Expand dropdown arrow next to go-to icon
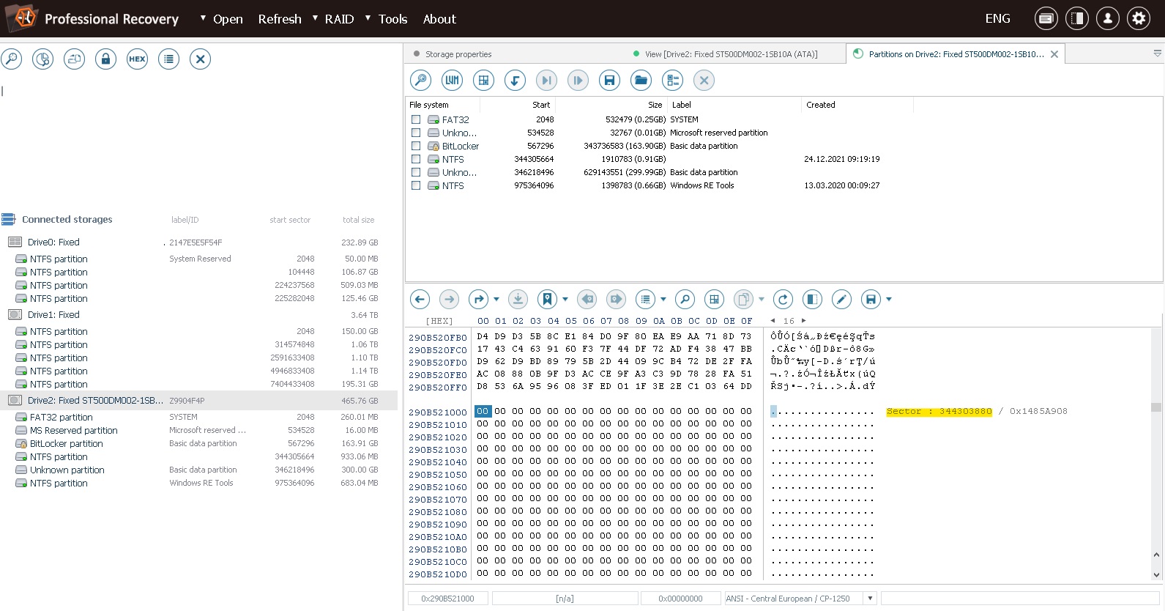 coord(496,299)
